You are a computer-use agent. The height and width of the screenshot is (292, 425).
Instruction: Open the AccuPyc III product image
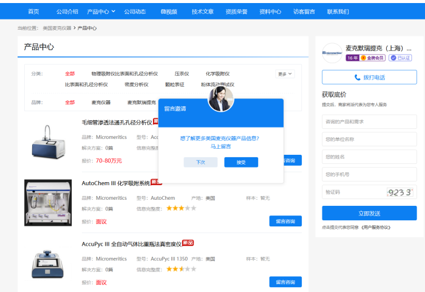[x=48, y=262]
